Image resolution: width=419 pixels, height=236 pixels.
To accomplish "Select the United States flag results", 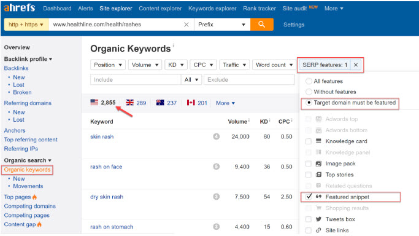I will (103, 103).
